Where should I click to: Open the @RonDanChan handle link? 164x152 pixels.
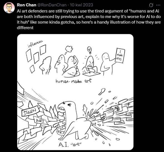(52, 5)
